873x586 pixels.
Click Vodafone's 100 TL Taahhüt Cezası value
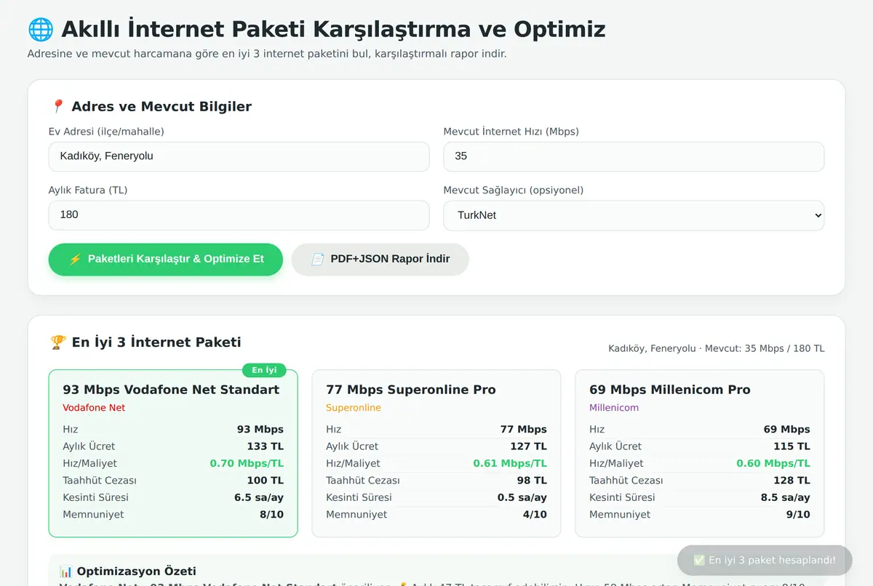(x=266, y=481)
